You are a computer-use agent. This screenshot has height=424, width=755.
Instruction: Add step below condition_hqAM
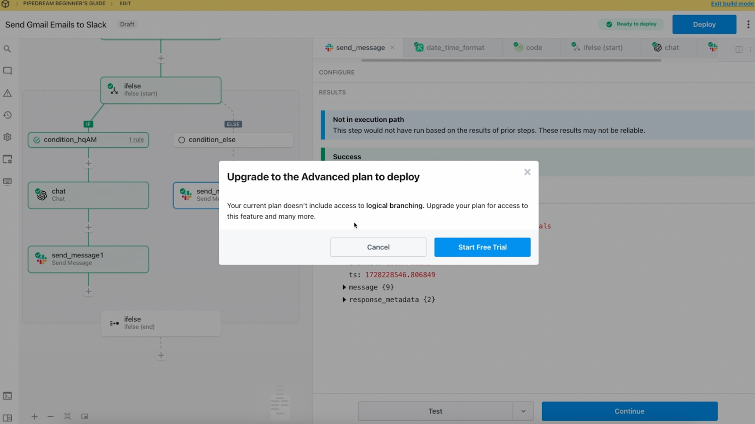88,163
